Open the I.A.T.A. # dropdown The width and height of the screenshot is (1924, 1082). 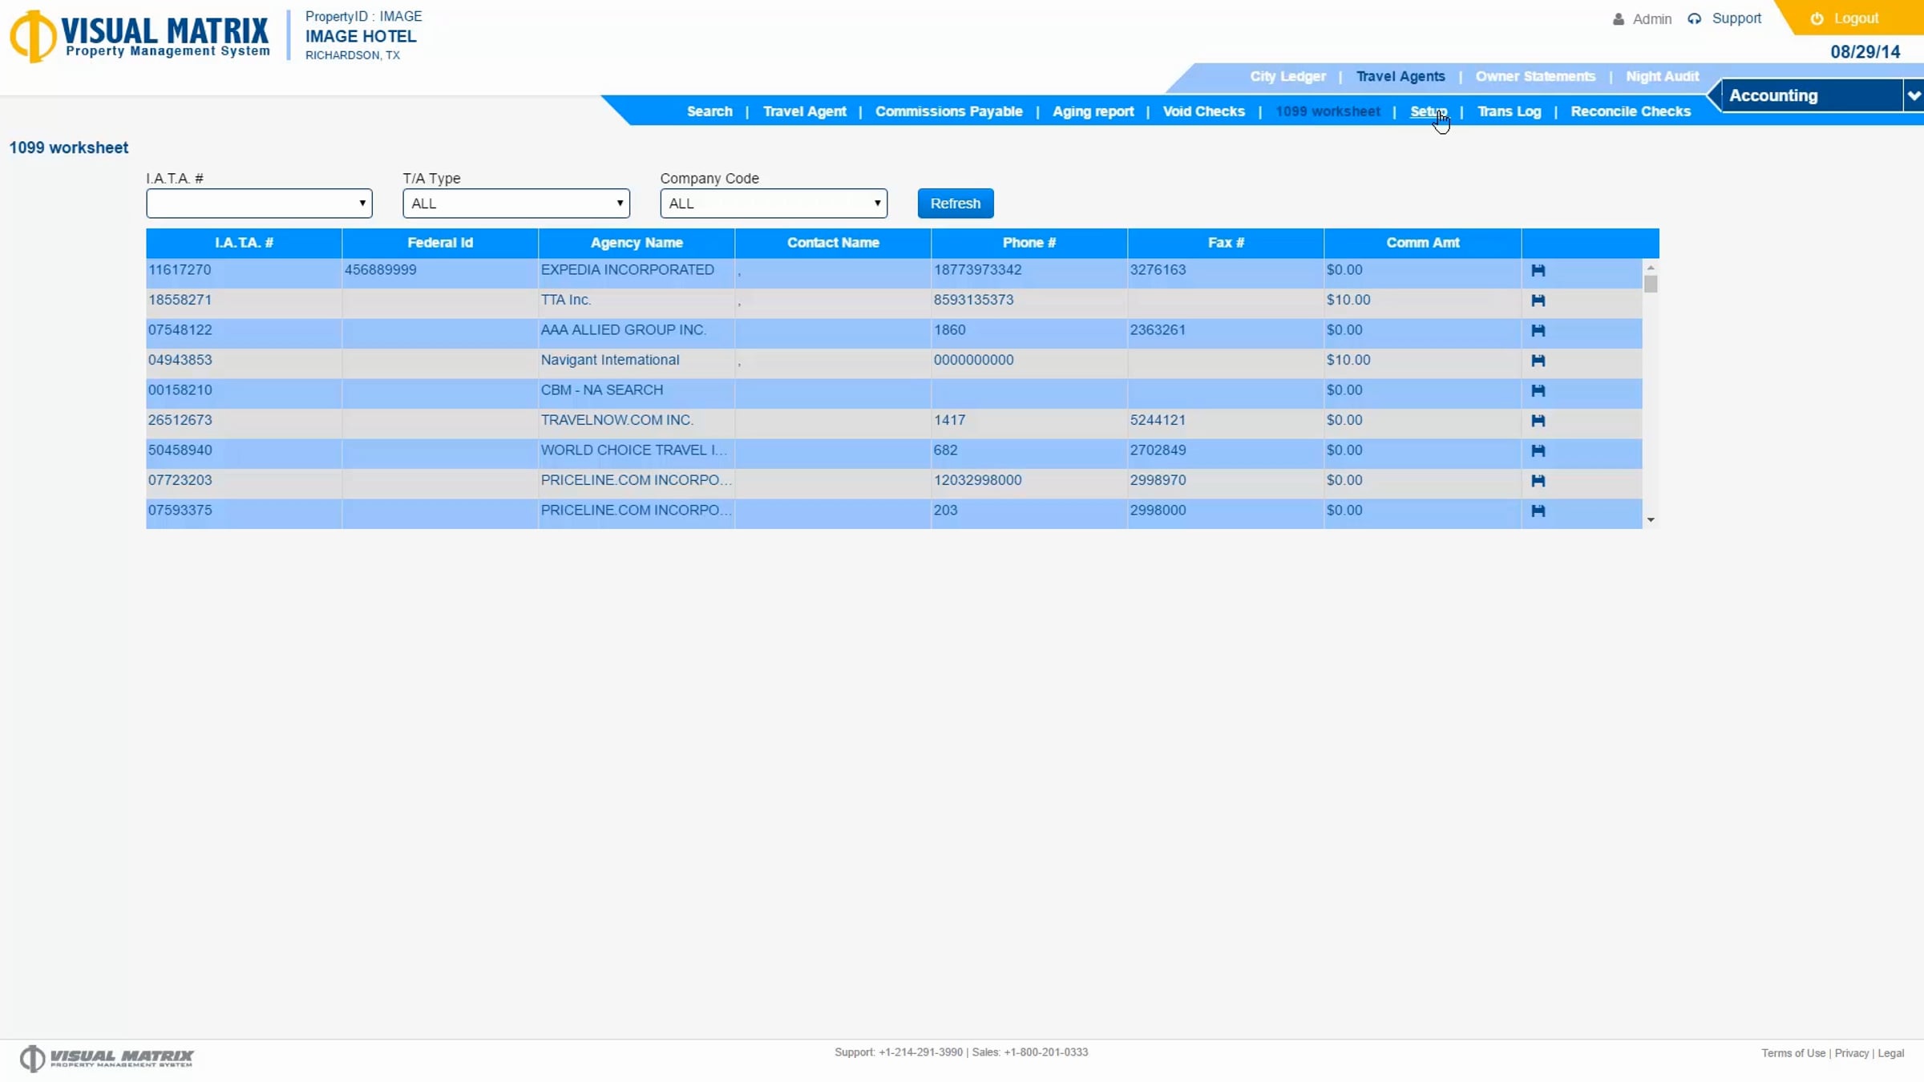(259, 204)
